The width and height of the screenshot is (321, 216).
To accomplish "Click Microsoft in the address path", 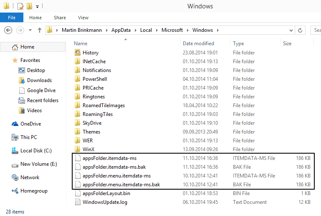I will (172, 30).
